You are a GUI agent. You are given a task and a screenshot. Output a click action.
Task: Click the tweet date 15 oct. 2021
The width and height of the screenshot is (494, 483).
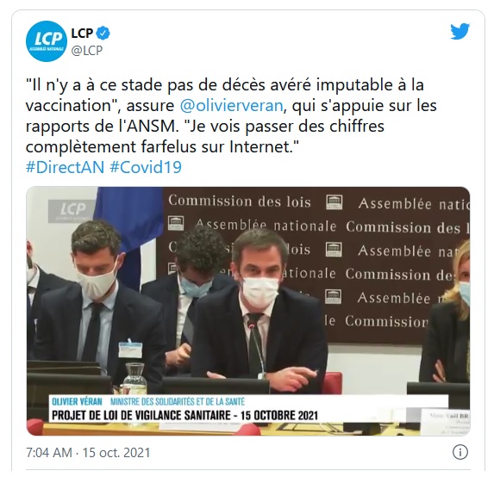tap(116, 453)
